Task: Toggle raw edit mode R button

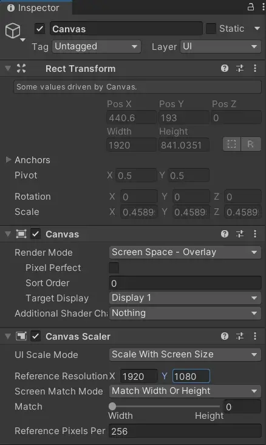Action: [x=251, y=144]
